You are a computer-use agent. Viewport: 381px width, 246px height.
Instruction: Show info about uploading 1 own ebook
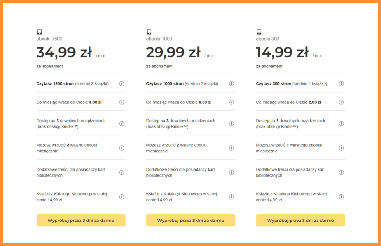pos(341,148)
